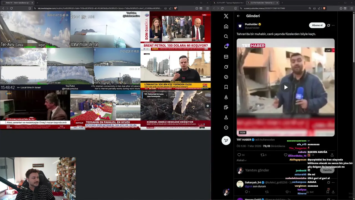
Task: Expand TRT channel info chevron on tile
Action: click(166, 95)
